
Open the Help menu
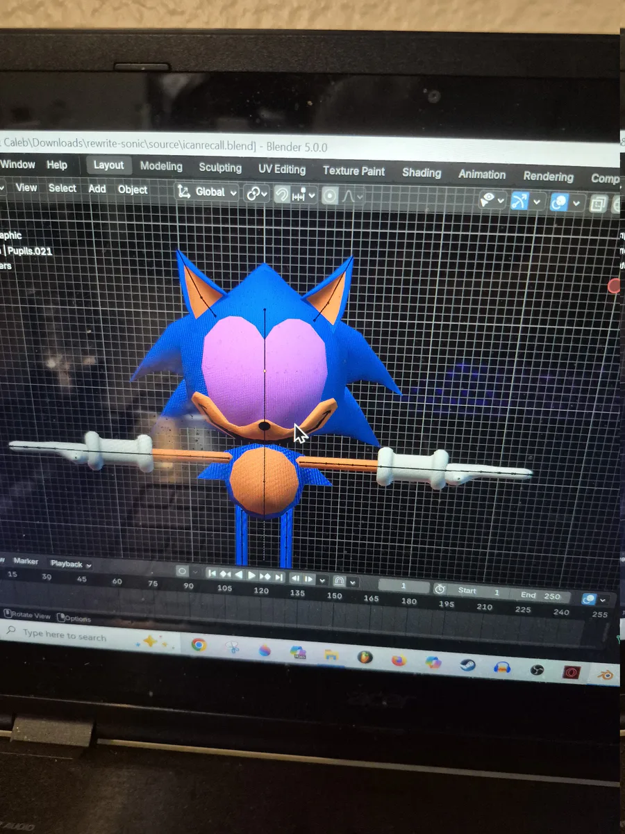tap(57, 165)
